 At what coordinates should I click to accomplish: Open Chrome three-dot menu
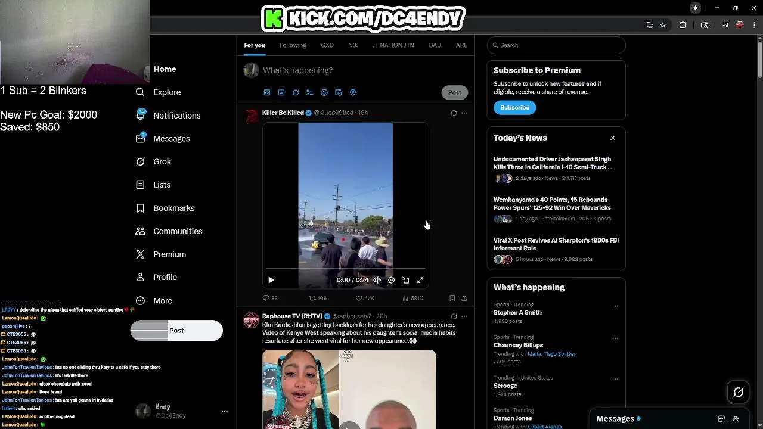[754, 25]
